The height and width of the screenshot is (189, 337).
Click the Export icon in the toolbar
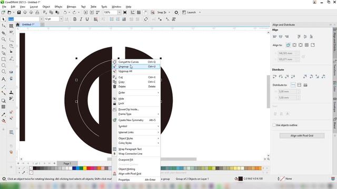click(92, 13)
